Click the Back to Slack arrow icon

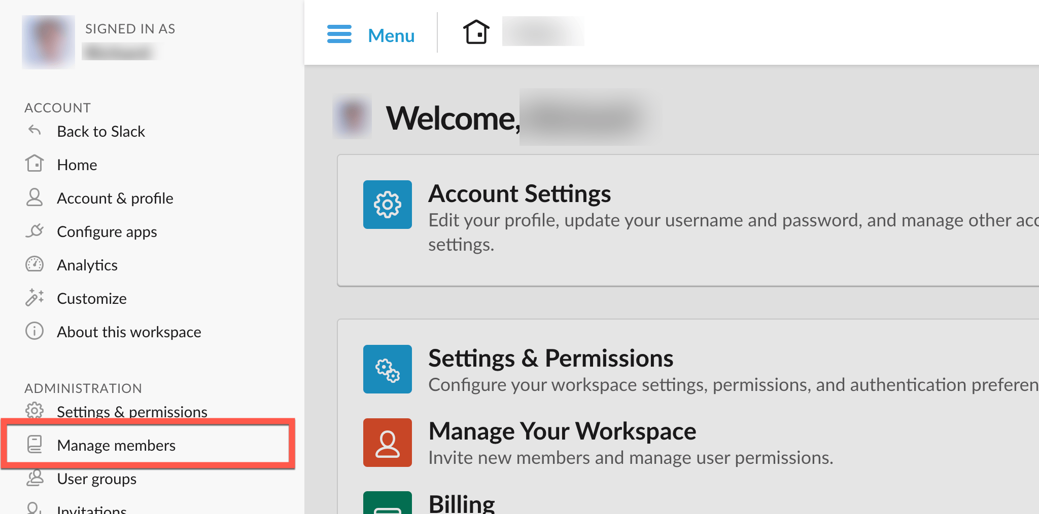coord(34,130)
